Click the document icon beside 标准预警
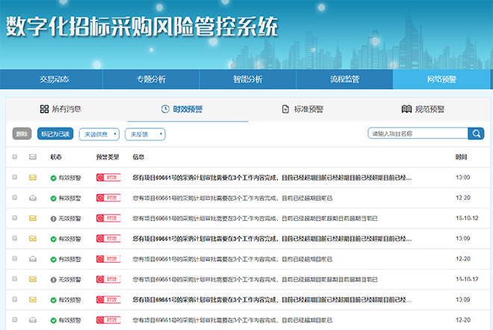 coord(285,109)
